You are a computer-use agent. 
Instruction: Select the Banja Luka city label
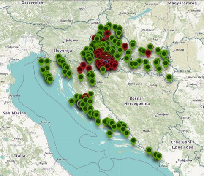pyautogui.click(x=135, y=84)
